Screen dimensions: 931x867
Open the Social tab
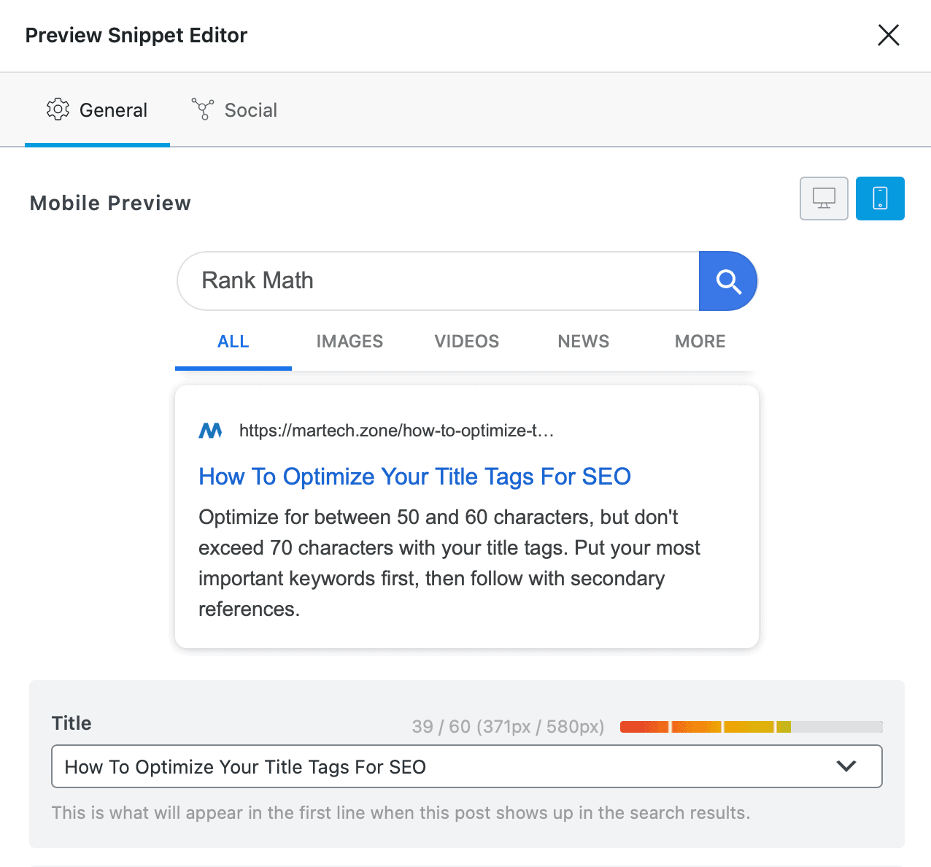point(235,110)
